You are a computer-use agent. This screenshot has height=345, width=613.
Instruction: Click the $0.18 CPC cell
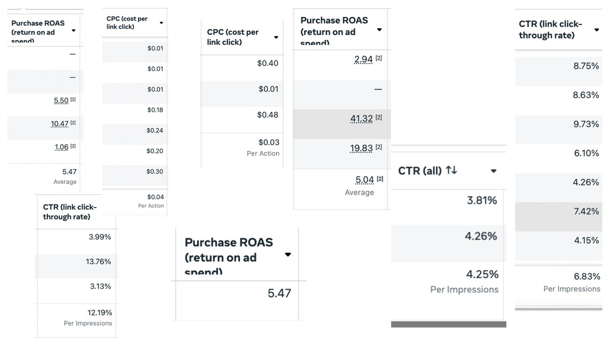(x=155, y=110)
